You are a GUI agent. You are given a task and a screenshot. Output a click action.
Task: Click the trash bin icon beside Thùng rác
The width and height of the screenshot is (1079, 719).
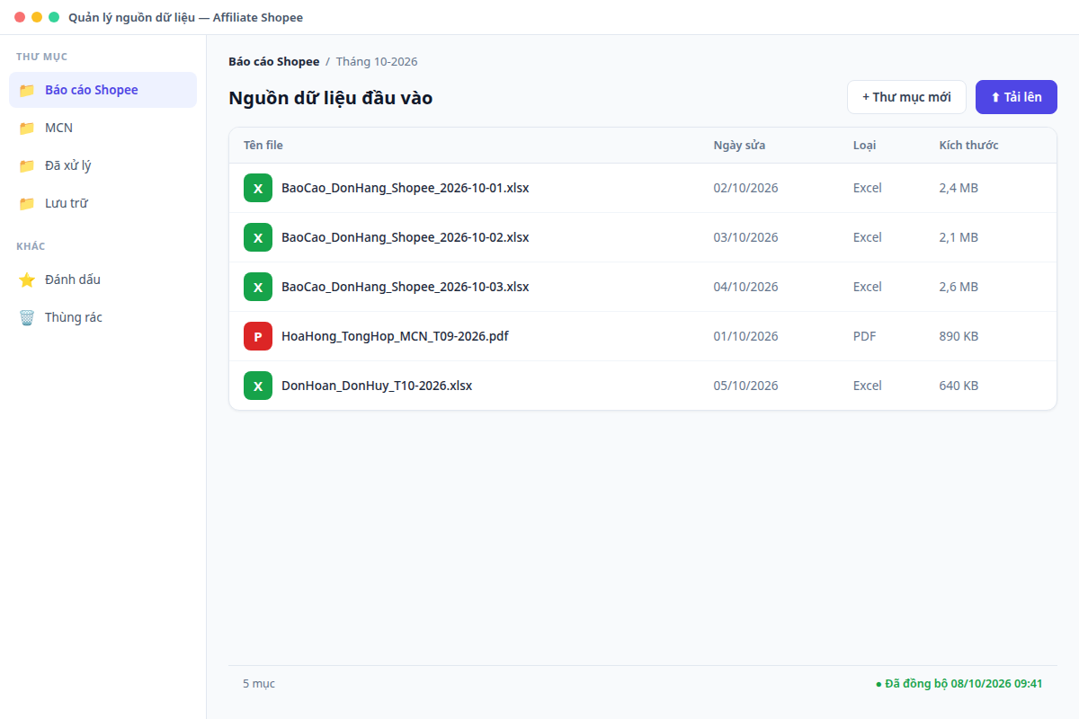pyautogui.click(x=27, y=317)
